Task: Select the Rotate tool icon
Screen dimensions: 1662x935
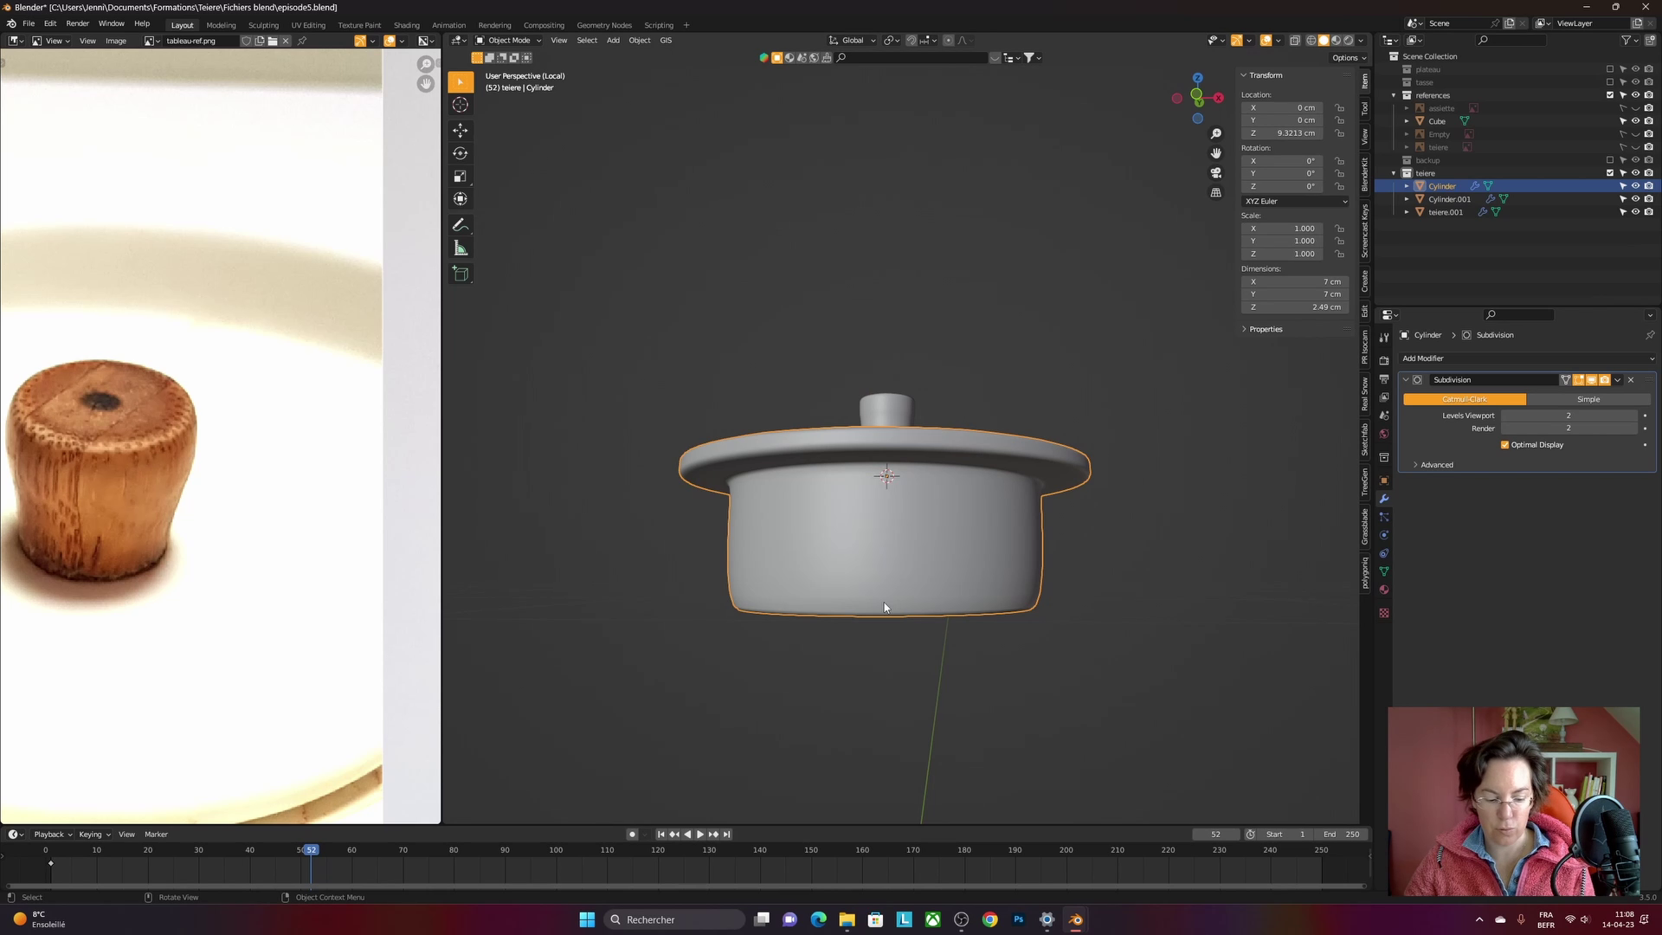Action: 461,153
